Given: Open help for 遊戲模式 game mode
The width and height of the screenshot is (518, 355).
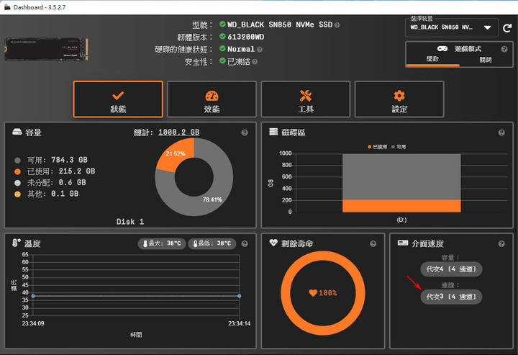Looking at the screenshot, I should coord(504,49).
